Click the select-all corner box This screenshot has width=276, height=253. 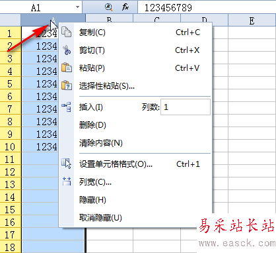pos(11,20)
